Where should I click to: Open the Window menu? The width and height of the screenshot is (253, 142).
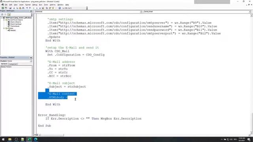pos(60,5)
